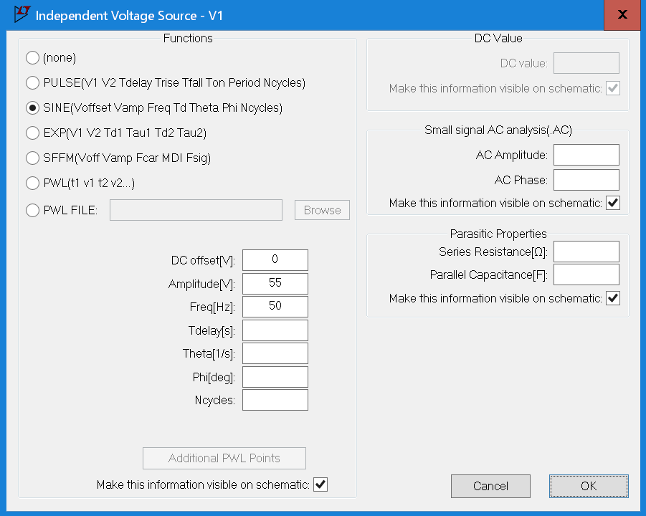The image size is (646, 516).
Task: Focus the Freq[Hz] input field
Action: coord(275,306)
